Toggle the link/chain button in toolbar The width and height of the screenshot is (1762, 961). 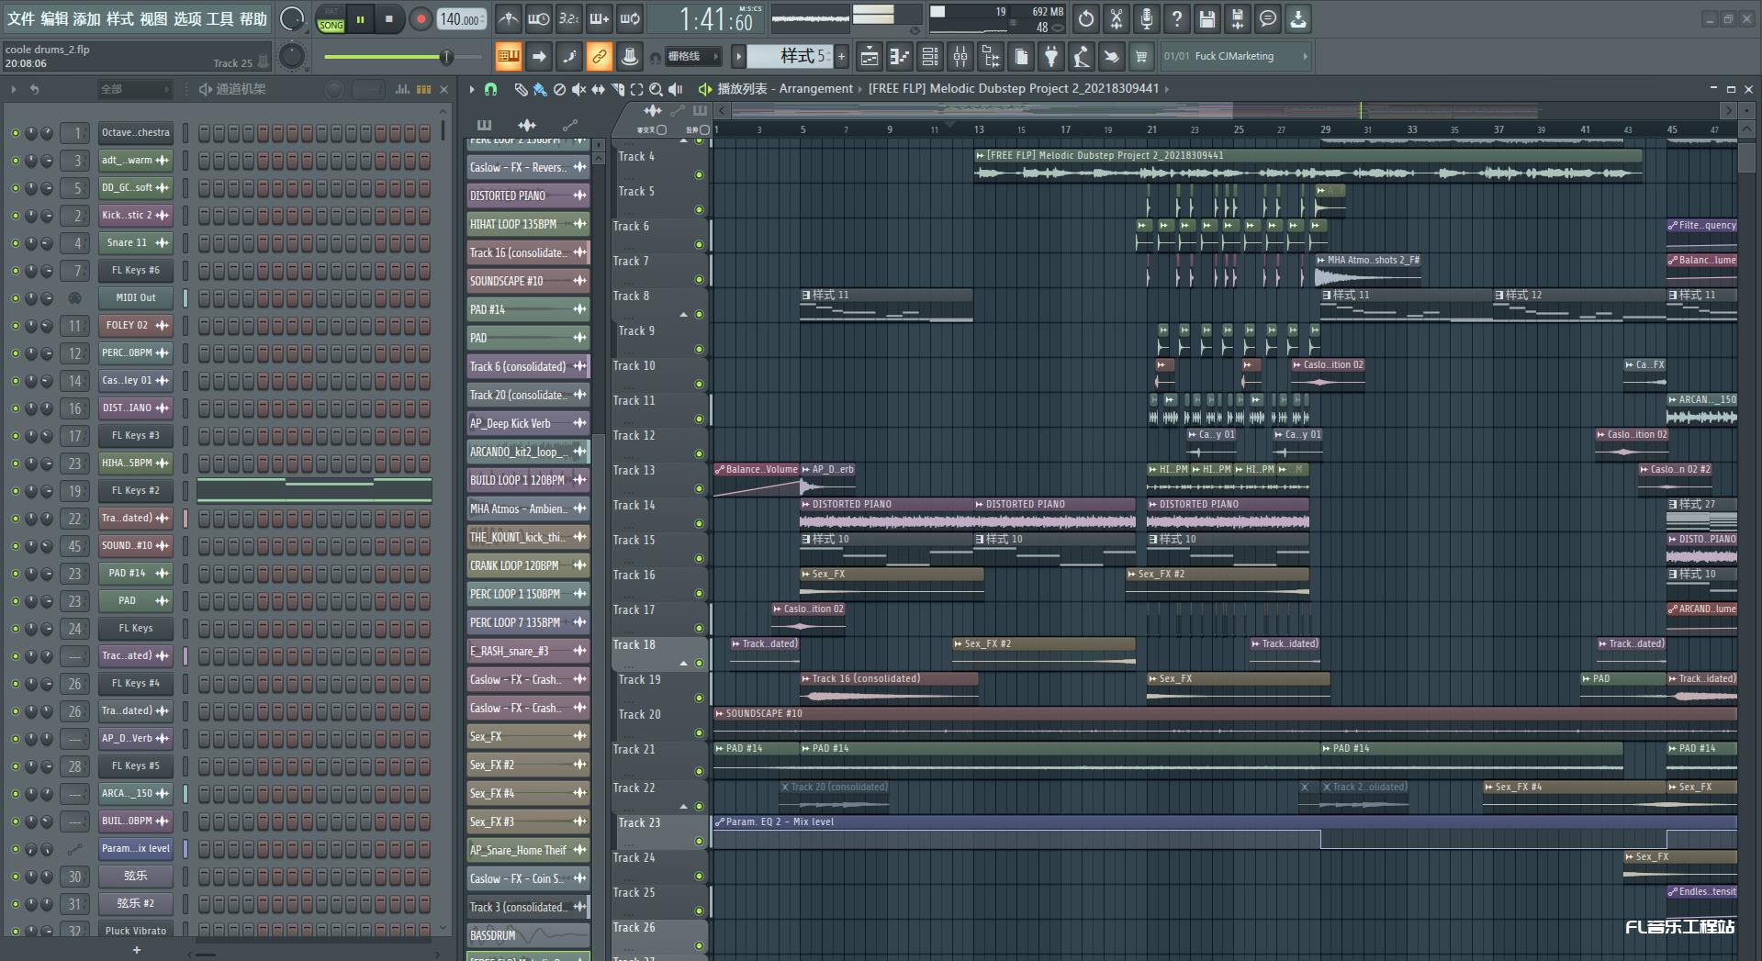pyautogui.click(x=599, y=57)
